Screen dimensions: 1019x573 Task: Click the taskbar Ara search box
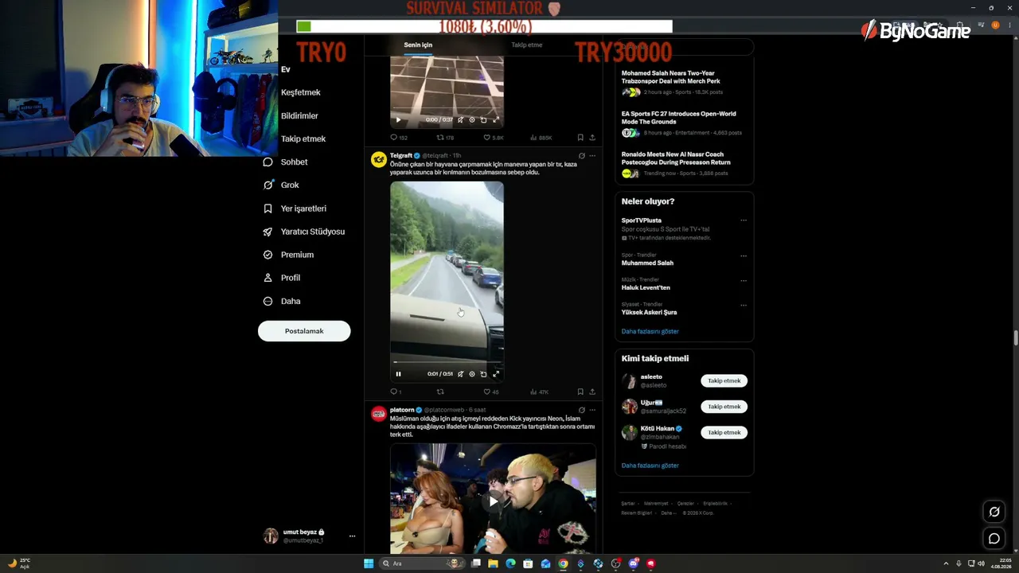click(x=422, y=563)
